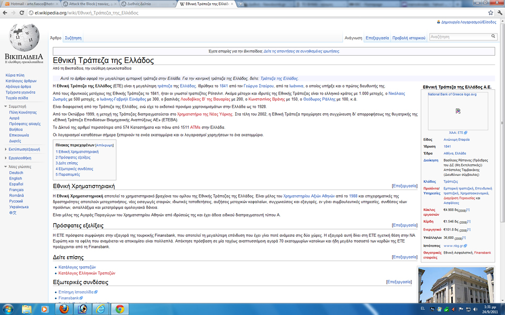Hide the table of contents via Απόκρυψη
Viewport: 505px width, 315px height.
click(104, 145)
